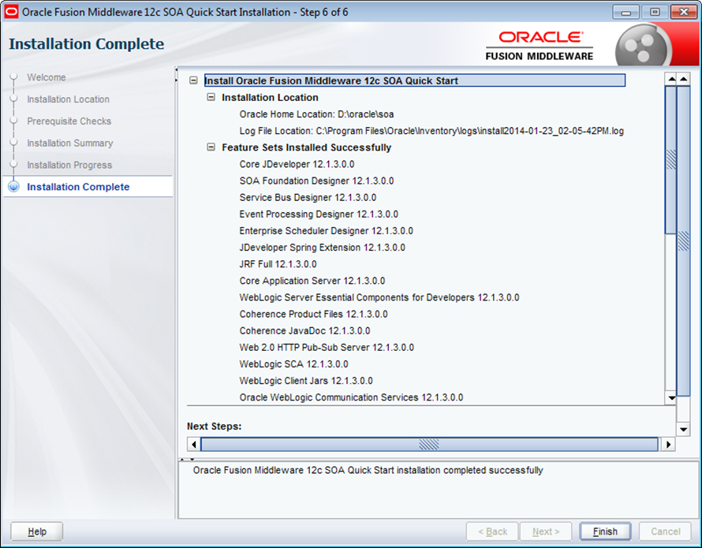This screenshot has width=702, height=548.
Task: Click the Cancel button
Action: (x=665, y=531)
